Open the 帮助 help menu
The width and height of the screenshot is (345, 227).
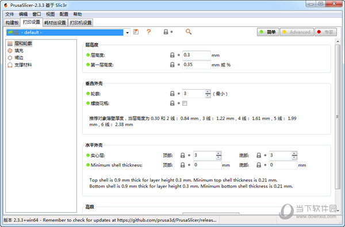78,14
